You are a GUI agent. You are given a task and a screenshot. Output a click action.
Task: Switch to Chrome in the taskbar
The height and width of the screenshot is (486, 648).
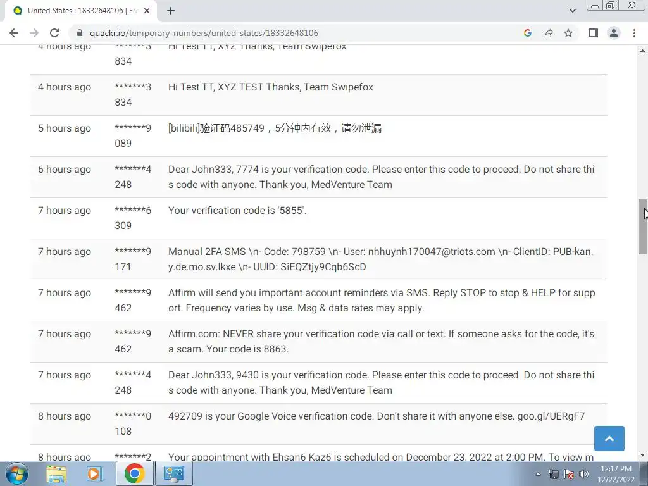(134, 473)
